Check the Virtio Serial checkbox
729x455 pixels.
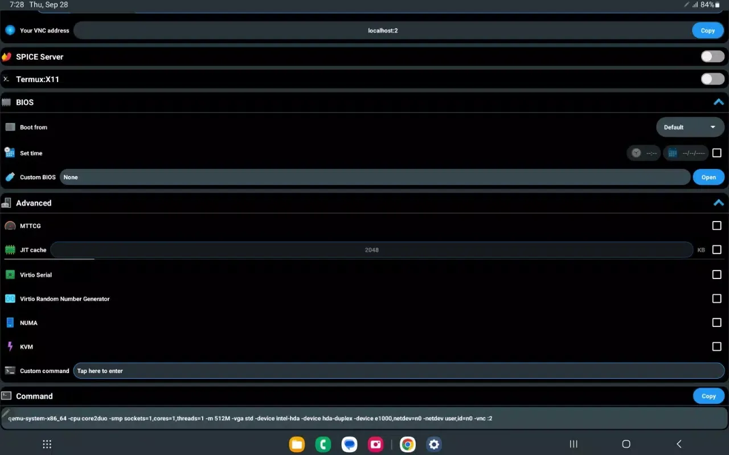pos(717,274)
